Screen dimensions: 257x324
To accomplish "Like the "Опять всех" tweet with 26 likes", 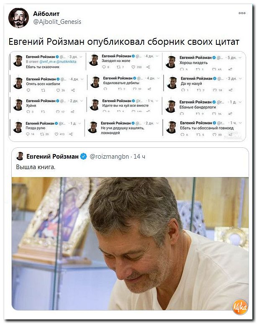I will tap(58, 90).
